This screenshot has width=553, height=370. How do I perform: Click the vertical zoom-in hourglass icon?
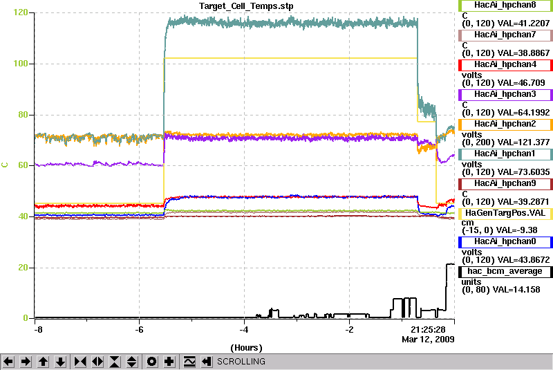115,362
